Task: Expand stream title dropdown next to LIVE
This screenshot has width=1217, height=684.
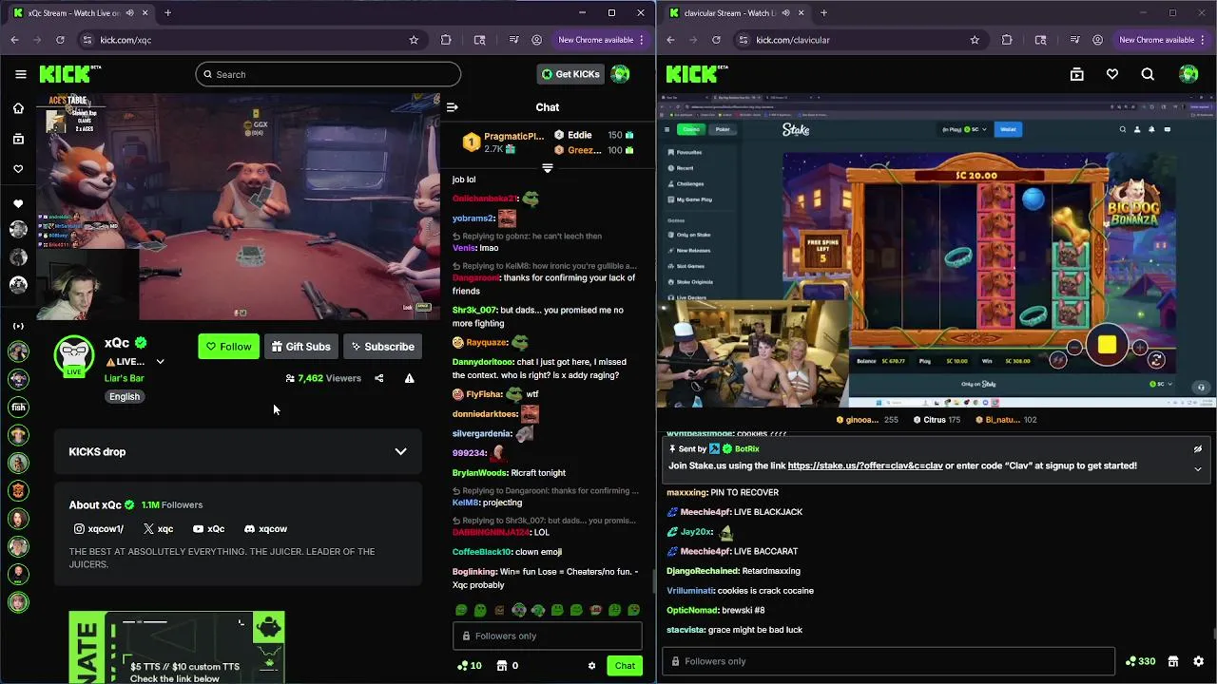Action: pos(160,362)
